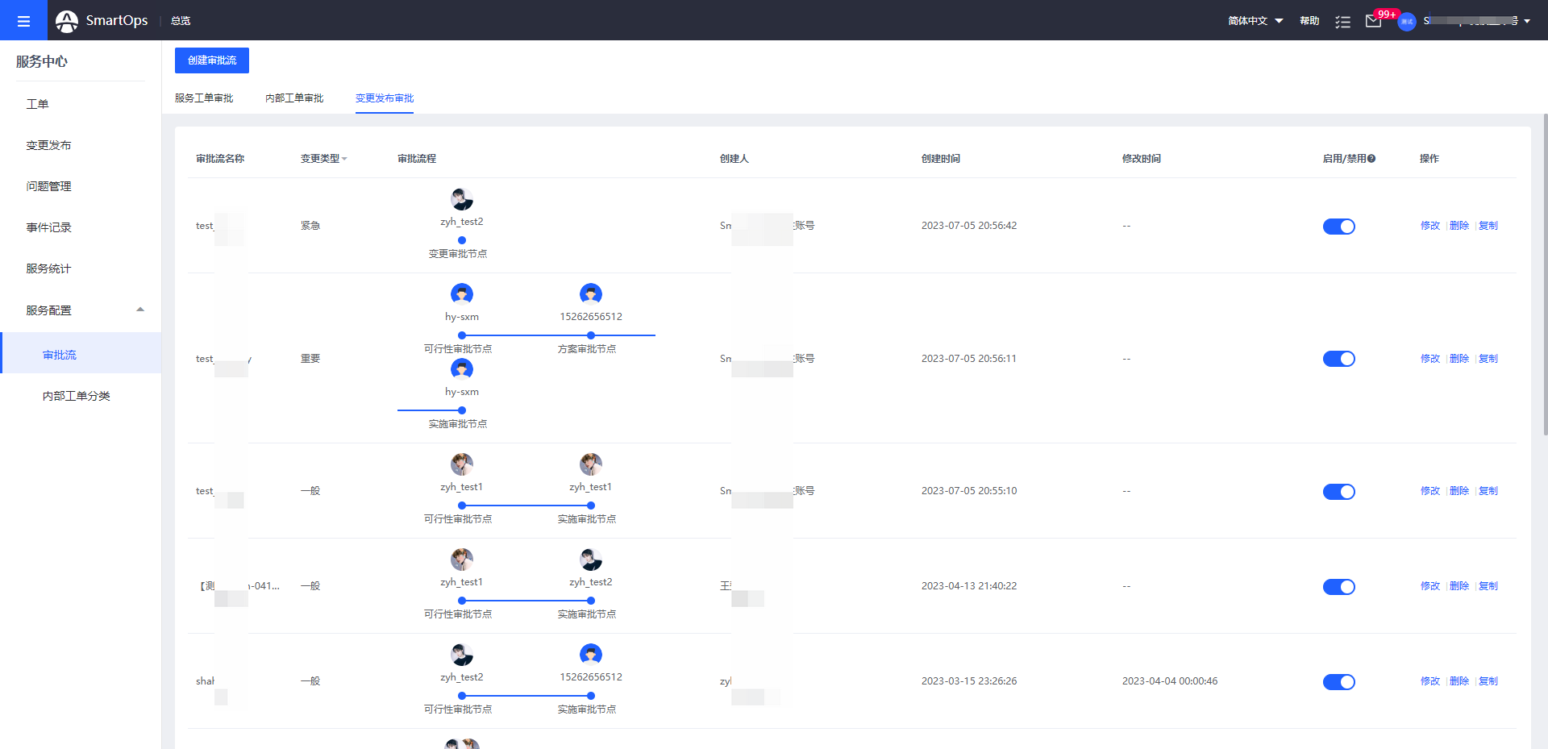Click 变更审批节点 dot in 紧急 row

(x=462, y=240)
